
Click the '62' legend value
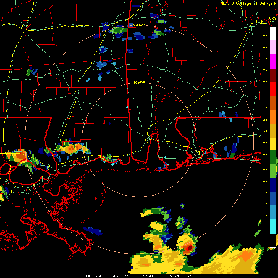pyautogui.click(x=265, y=46)
